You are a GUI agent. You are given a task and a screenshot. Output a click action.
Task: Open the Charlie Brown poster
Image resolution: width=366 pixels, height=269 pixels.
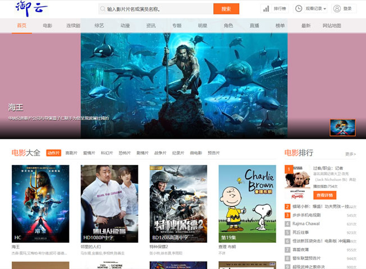tap(247, 204)
